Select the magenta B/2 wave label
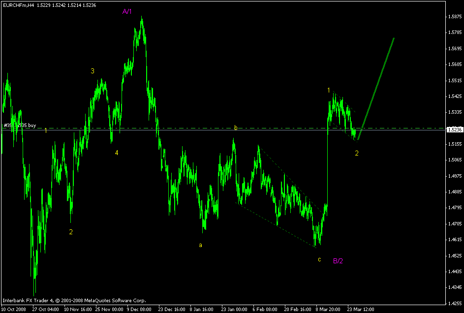The height and width of the screenshot is (313, 464). 339,261
